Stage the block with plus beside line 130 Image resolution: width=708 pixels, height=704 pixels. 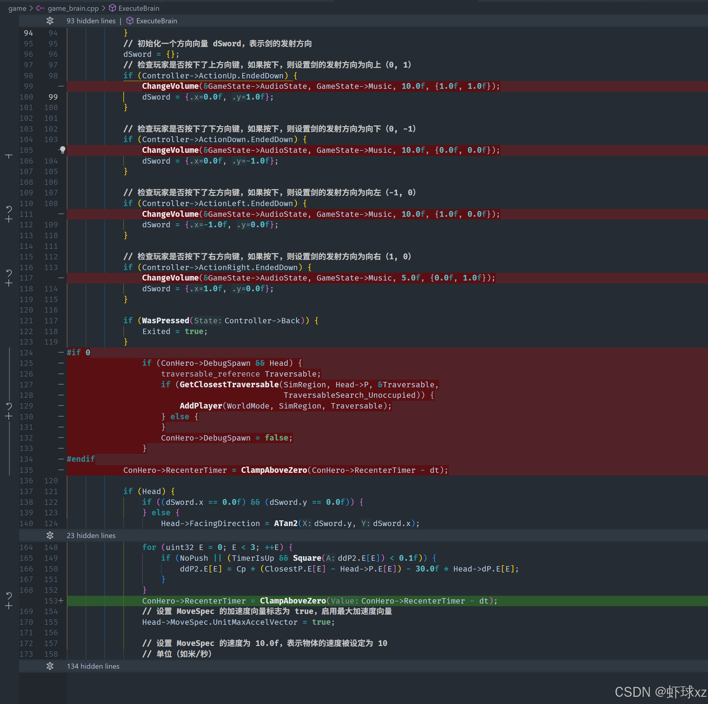(9, 416)
